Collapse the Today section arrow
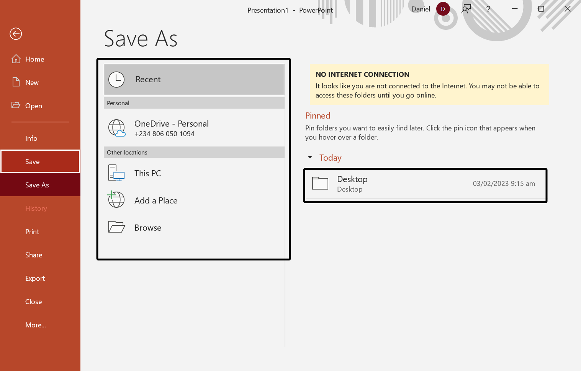Viewport: 581px width, 371px height. pos(310,157)
